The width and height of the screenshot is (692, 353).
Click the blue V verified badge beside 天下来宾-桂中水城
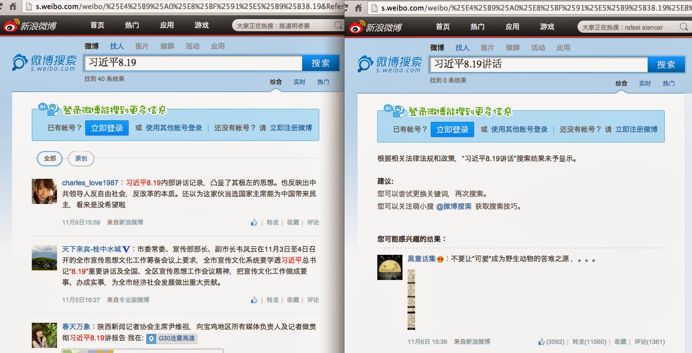[x=127, y=249]
